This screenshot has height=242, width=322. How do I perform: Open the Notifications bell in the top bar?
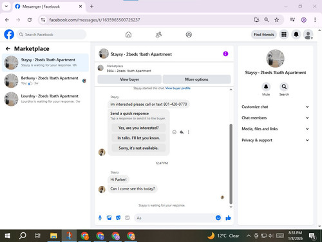[x=296, y=34]
